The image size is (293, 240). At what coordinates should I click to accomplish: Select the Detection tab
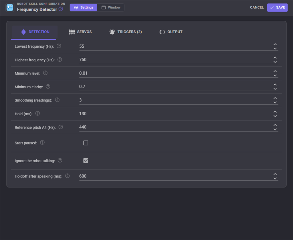pos(35,32)
